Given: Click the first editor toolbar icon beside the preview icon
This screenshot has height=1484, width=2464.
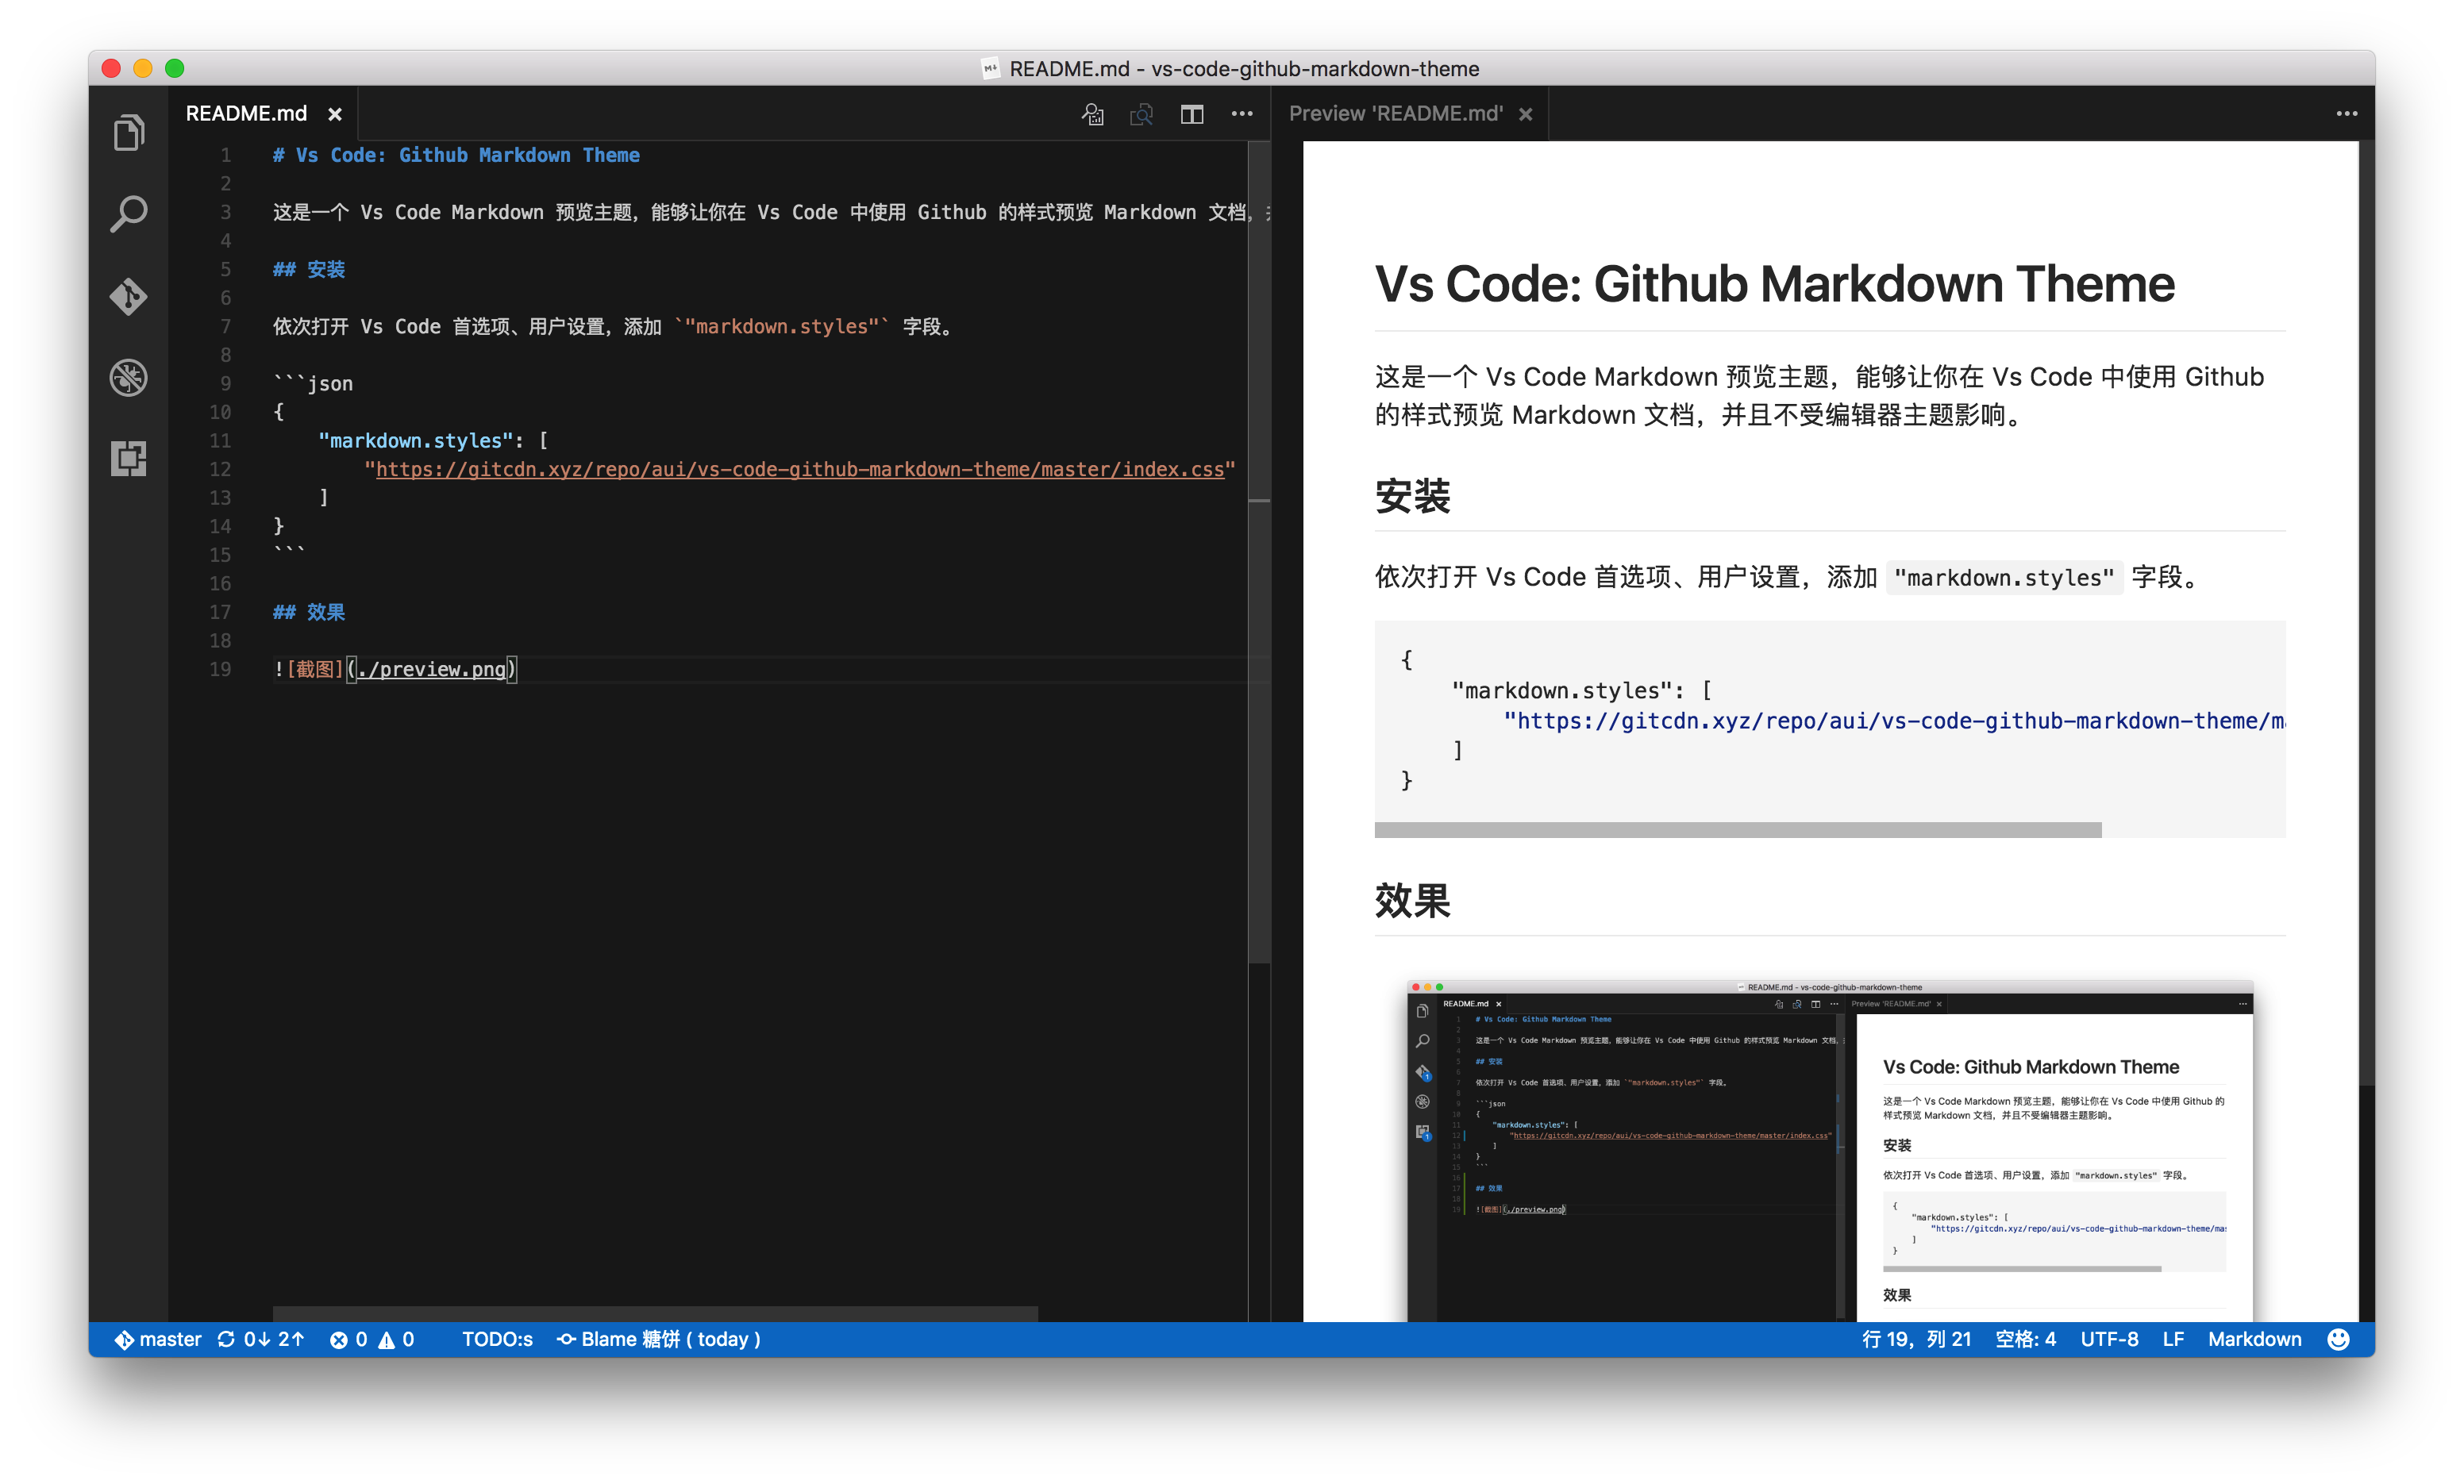Looking at the screenshot, I should tap(1093, 115).
